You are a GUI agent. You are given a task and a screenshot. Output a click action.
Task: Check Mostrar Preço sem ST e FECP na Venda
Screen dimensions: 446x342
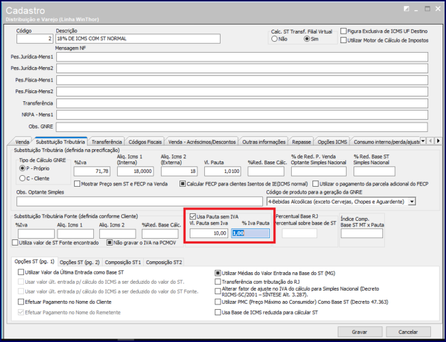click(77, 184)
